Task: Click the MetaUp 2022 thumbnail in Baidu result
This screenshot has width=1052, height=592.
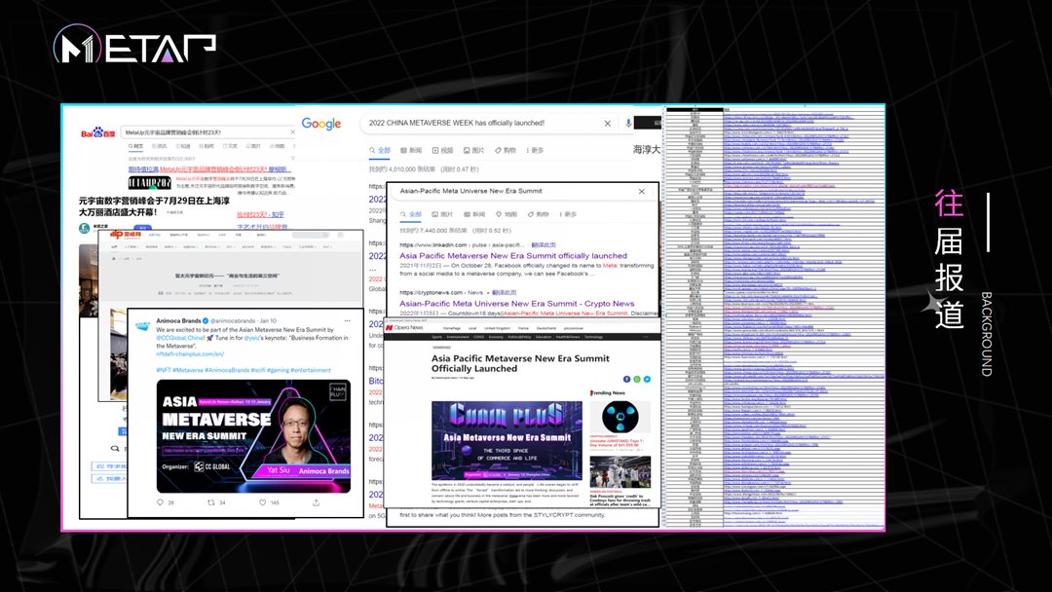Action: (x=149, y=183)
